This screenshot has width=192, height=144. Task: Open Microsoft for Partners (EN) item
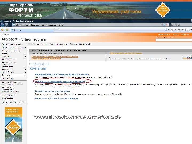(x=13, y=102)
